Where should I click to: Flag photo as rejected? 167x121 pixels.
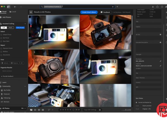[x=79, y=110]
